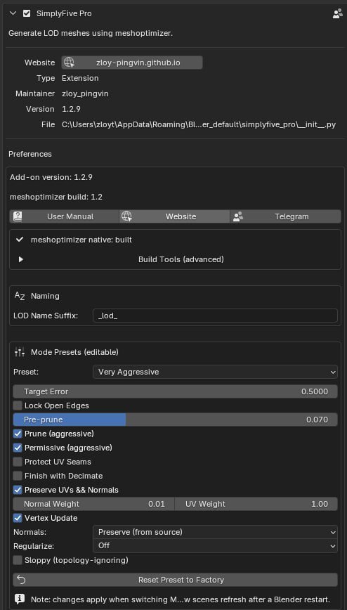Viewport: 347px width, 610px height.
Task: Click the Type Extension value
Action: (x=80, y=78)
